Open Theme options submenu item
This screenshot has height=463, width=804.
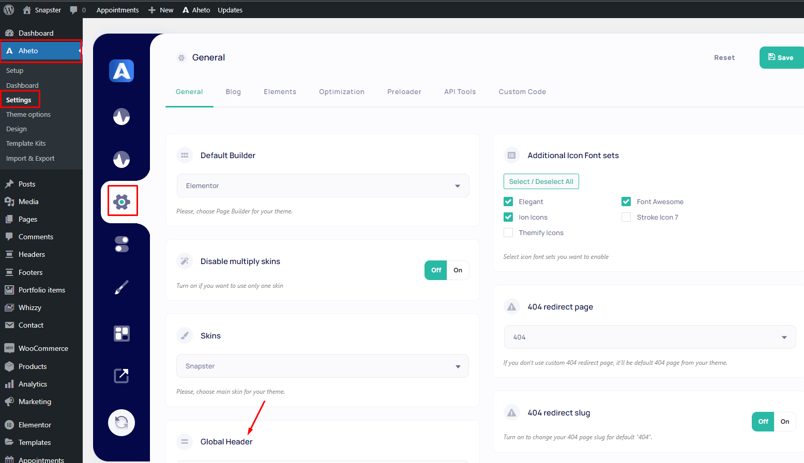click(x=28, y=115)
